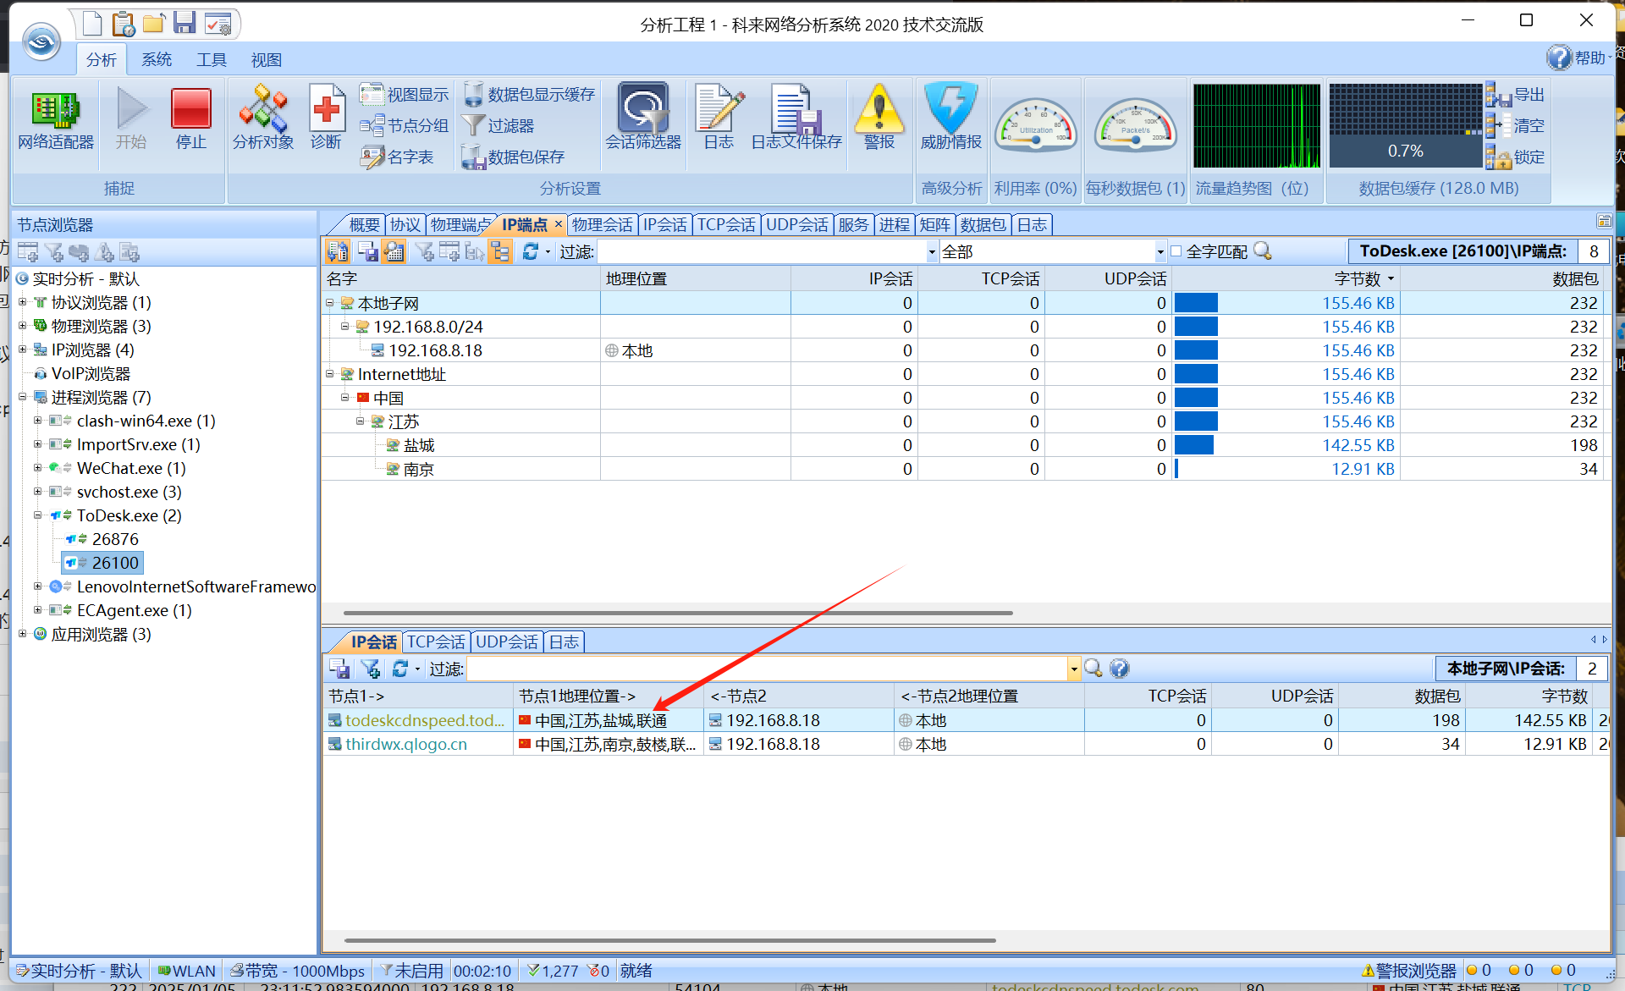Expand the 协议浏览器 (1) tree node

[x=23, y=302]
